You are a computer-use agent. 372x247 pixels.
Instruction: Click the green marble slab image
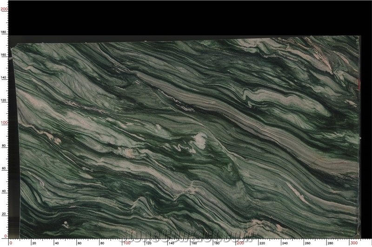[186, 137]
